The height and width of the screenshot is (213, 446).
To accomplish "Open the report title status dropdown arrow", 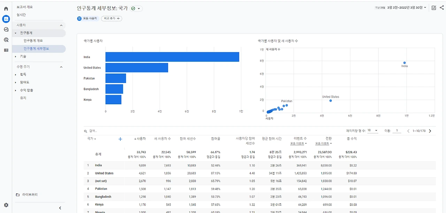I will (x=139, y=8).
